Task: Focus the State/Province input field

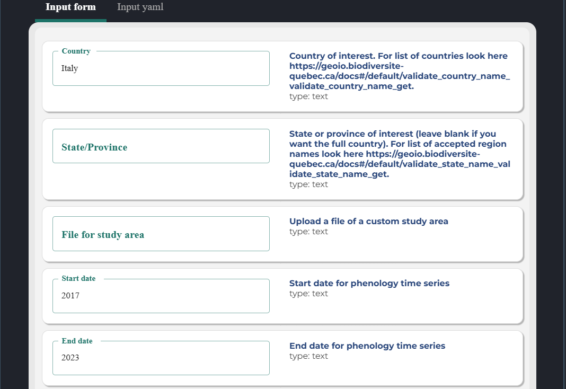Action: (161, 146)
